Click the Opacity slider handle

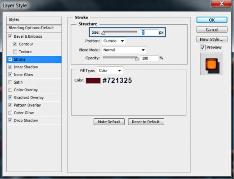pyautogui.click(x=137, y=58)
